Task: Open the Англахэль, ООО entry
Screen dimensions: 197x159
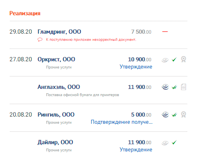Action: 59,87
